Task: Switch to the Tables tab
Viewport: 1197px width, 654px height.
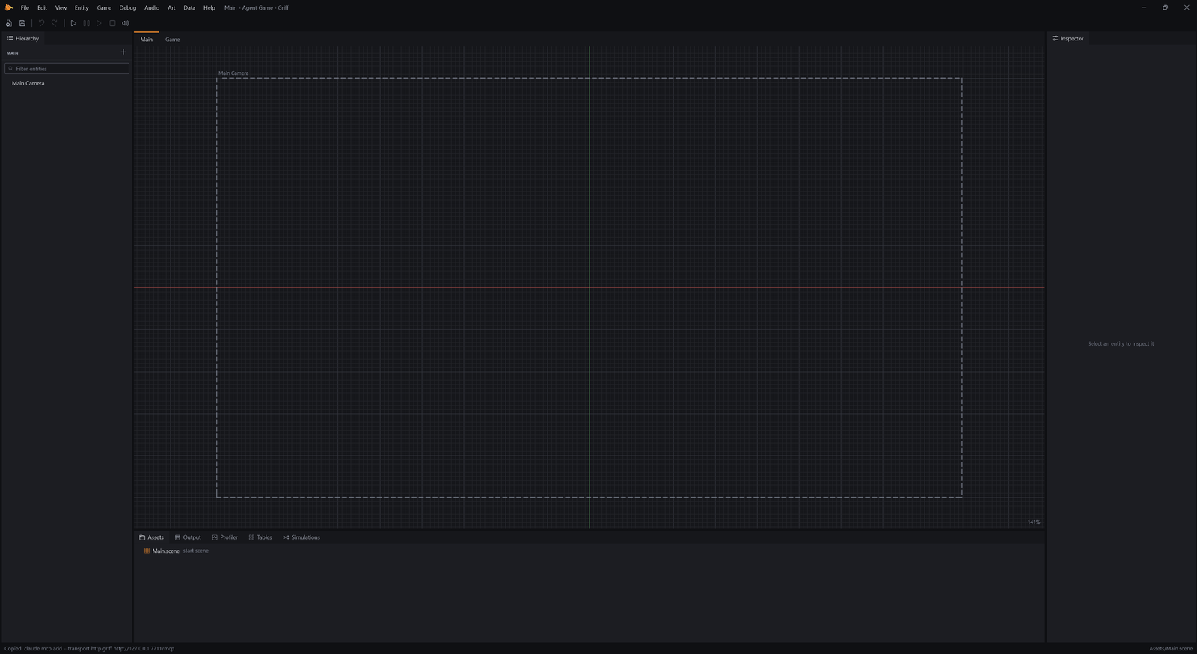Action: tap(260, 537)
